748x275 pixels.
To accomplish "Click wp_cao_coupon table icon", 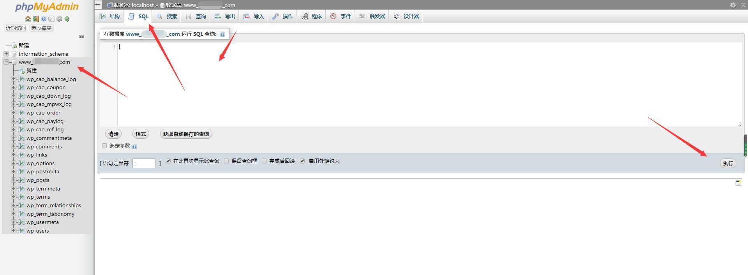I will 22,87.
